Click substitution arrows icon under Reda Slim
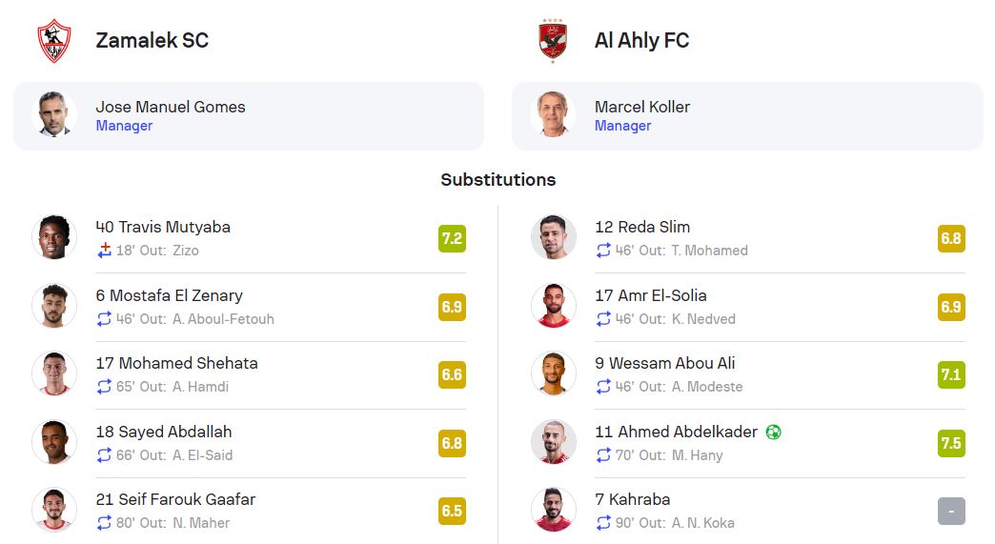The width and height of the screenshot is (995, 544). [x=603, y=251]
